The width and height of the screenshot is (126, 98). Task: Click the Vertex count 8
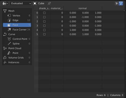(x=29, y=16)
